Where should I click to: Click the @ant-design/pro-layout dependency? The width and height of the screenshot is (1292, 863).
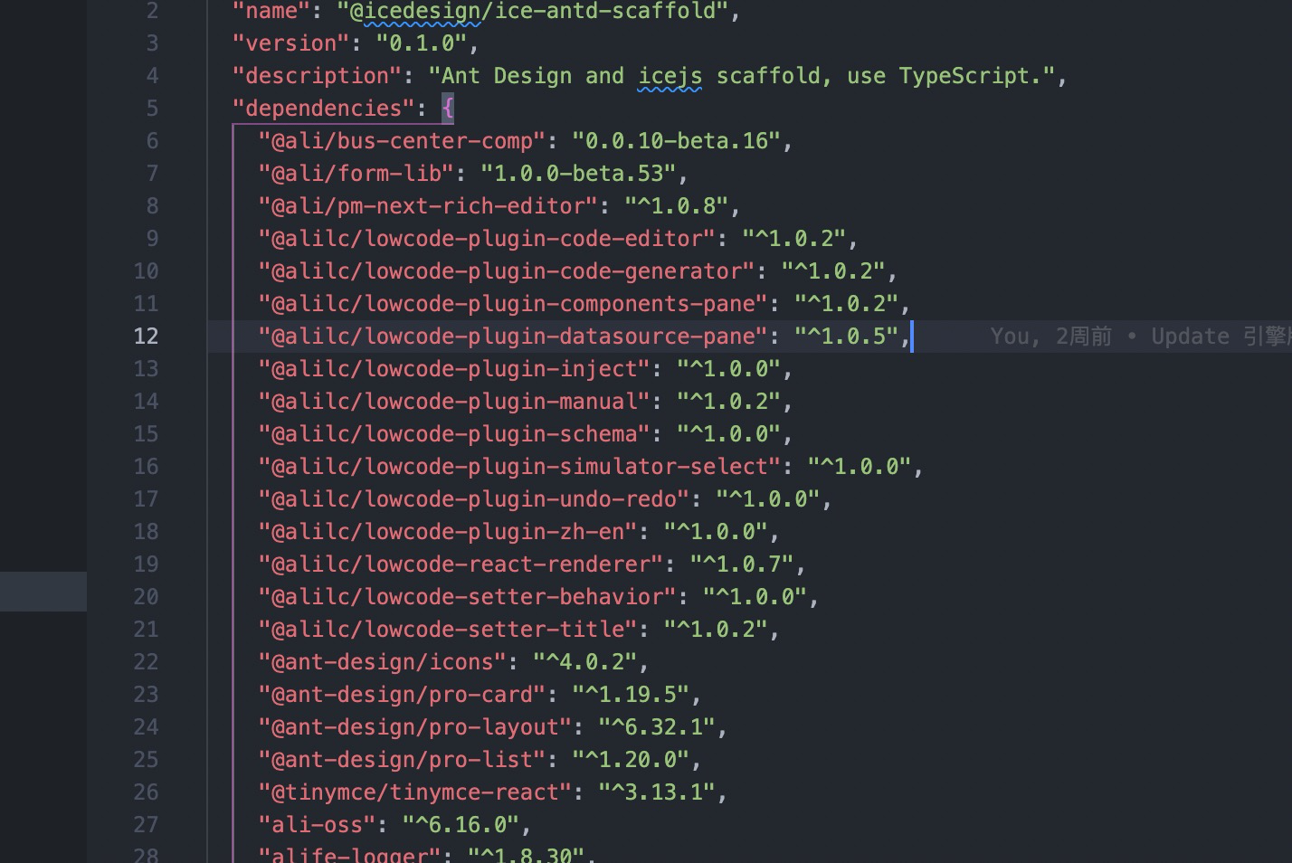[415, 727]
